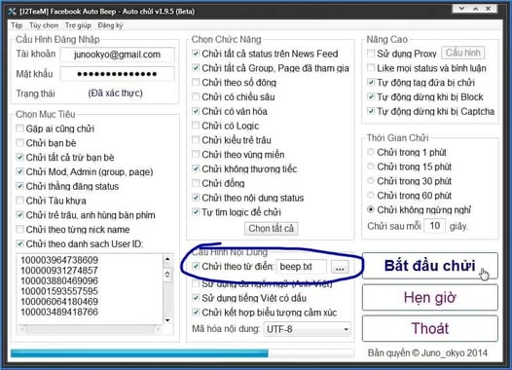512x370 pixels.
Task: Enable Sử dụng đa ngôn ngữ (Anh-Việt)
Action: click(x=196, y=283)
